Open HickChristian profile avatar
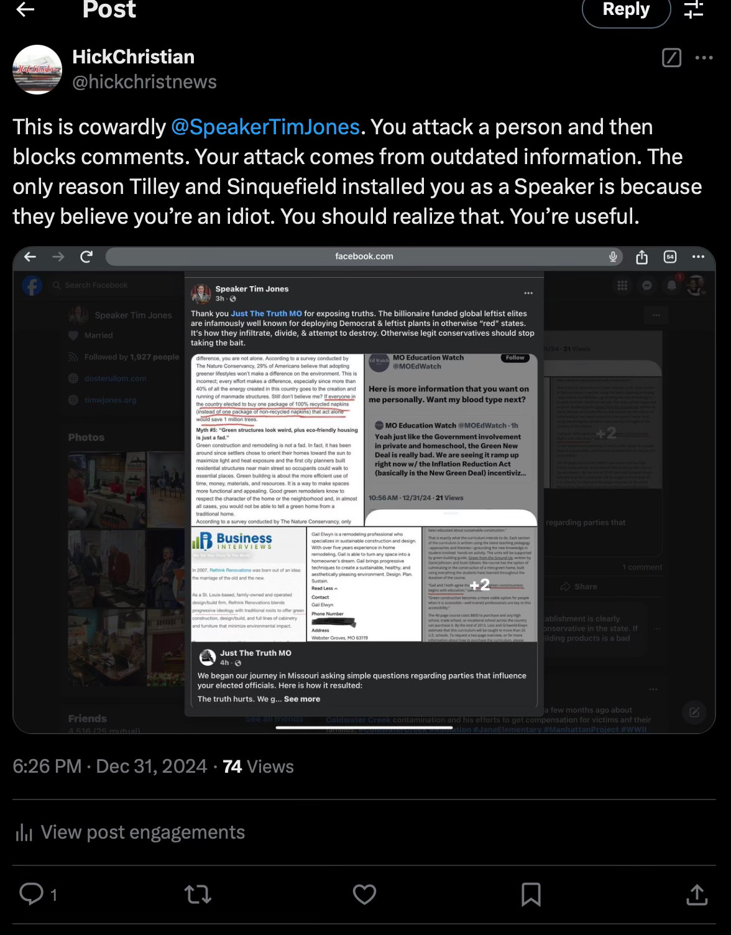The image size is (731, 935). point(37,69)
